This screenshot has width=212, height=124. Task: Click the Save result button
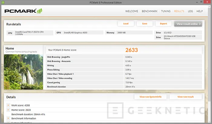144,24
